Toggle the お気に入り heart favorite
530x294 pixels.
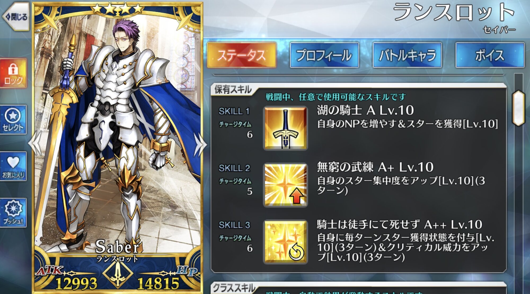tap(13, 166)
